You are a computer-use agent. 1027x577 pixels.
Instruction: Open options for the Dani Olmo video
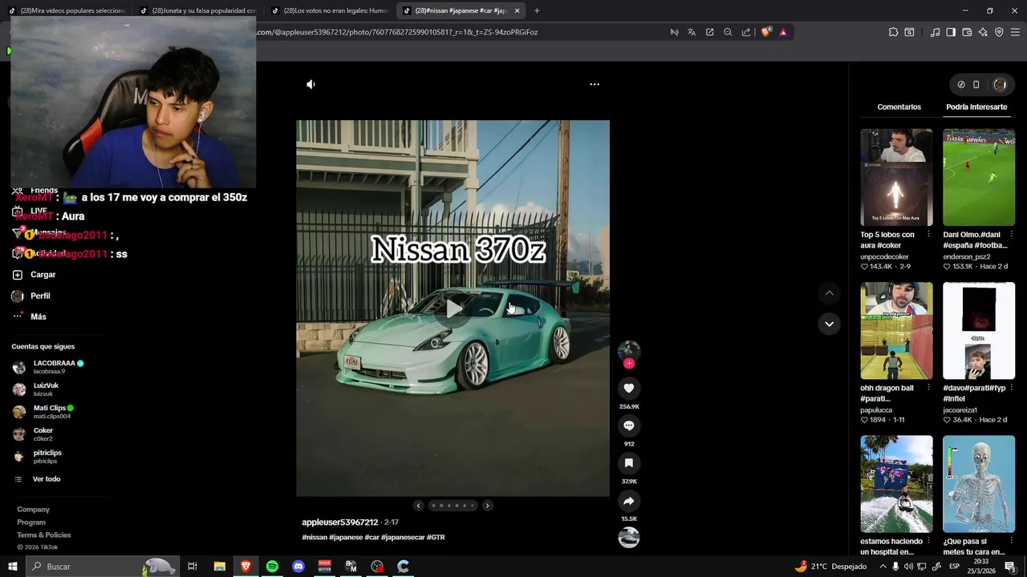point(1011,235)
